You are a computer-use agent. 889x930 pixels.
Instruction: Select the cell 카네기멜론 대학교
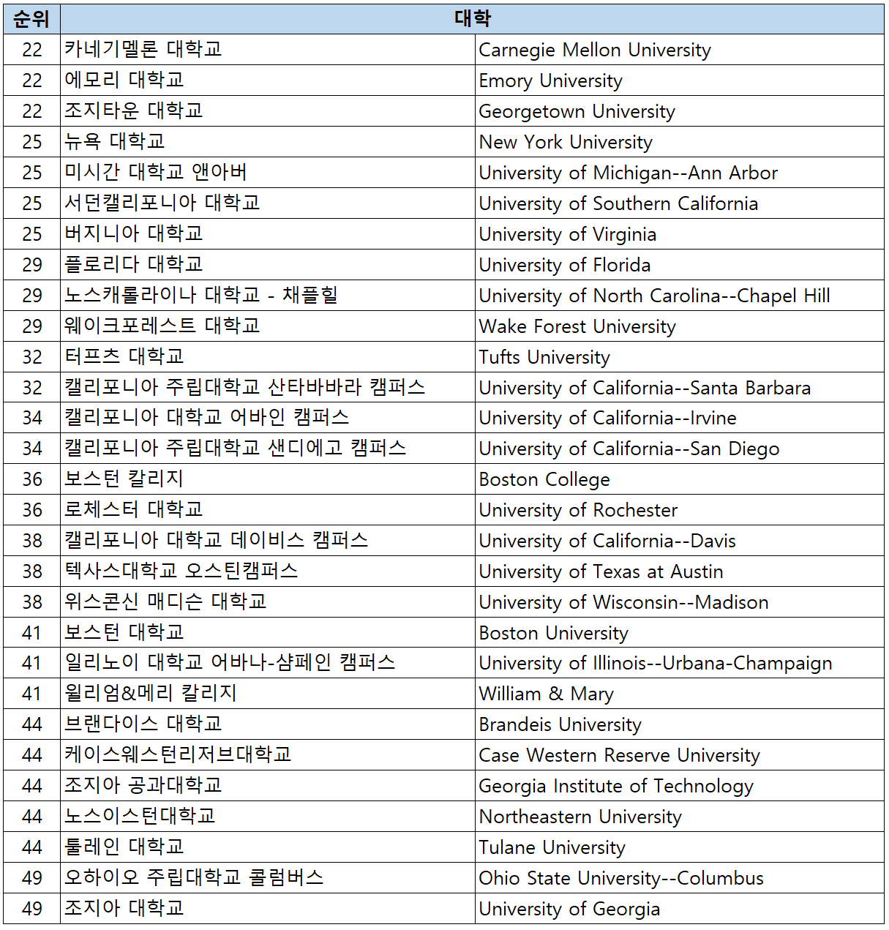(x=268, y=50)
